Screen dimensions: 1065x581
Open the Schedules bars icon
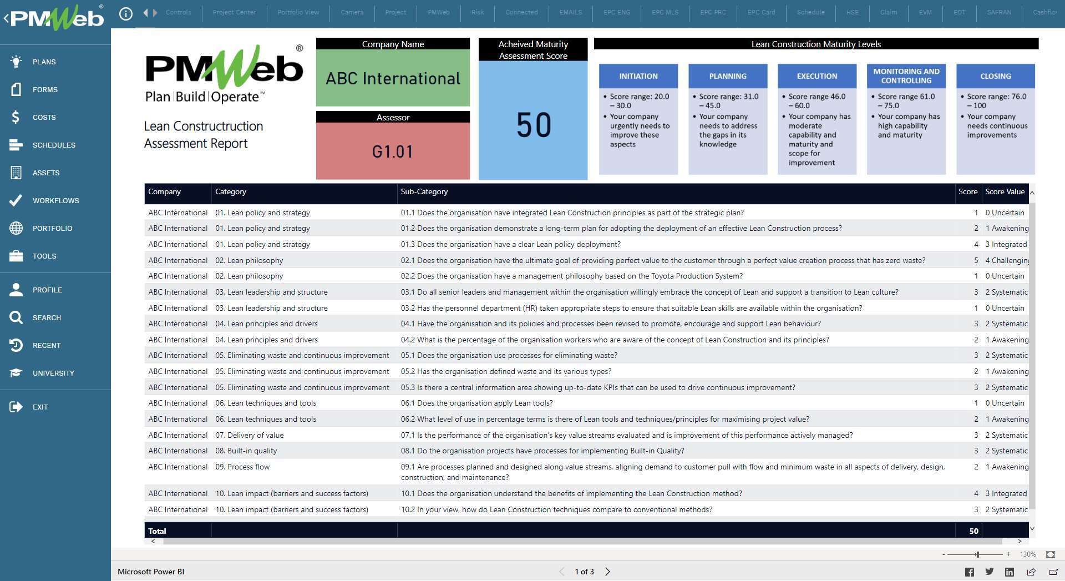tap(16, 145)
